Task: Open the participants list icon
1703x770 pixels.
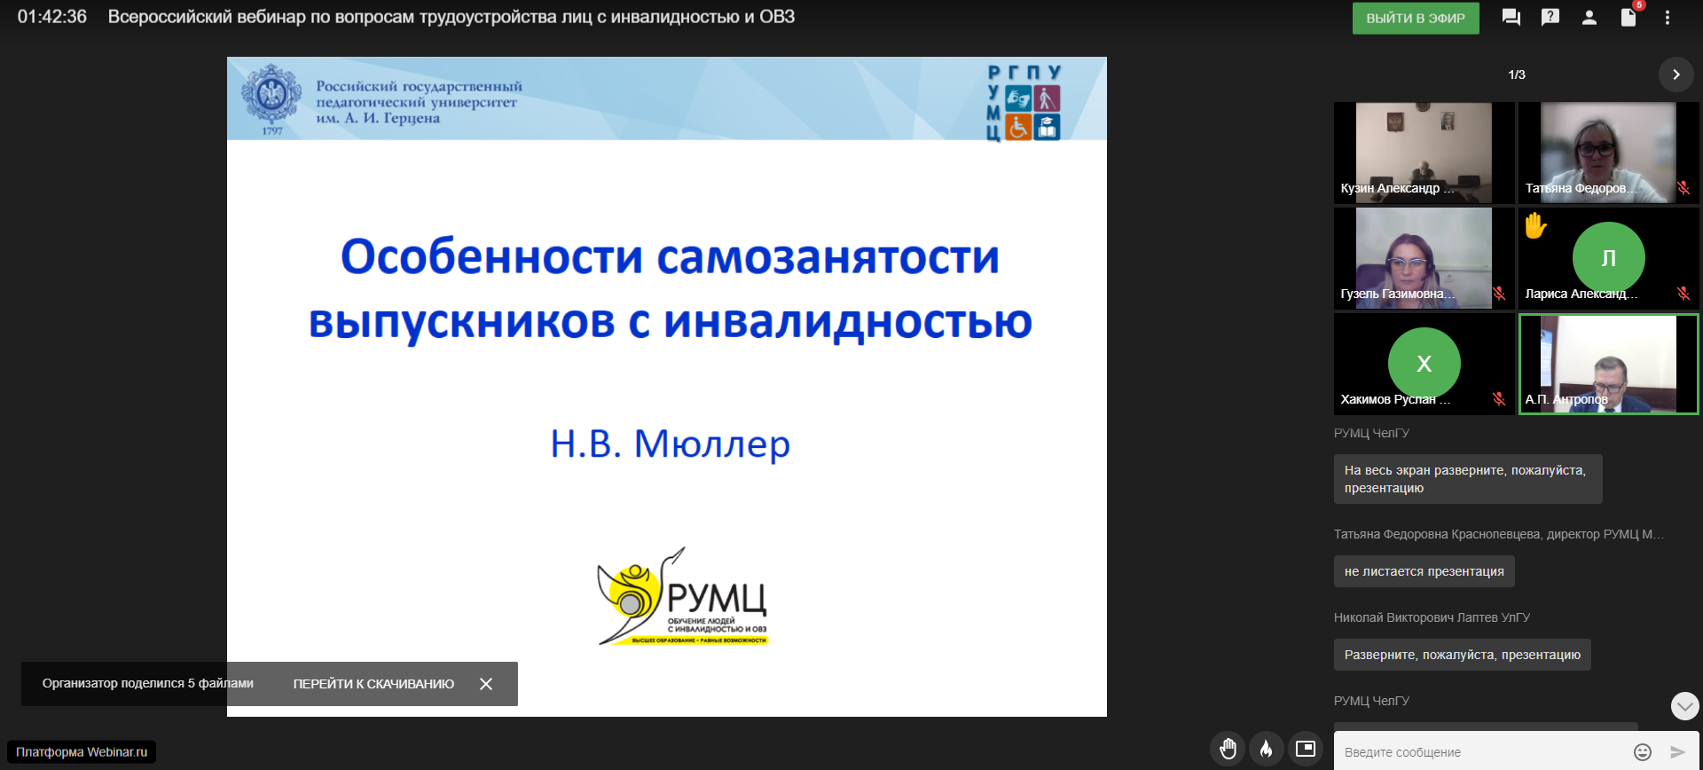Action: tap(1589, 18)
